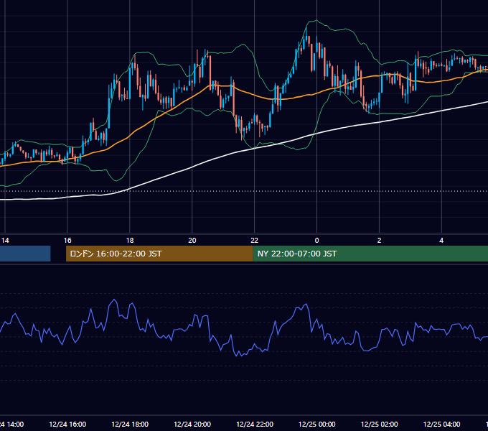Select the ロンドン 16:00-22:00 JST session bar

(159, 254)
